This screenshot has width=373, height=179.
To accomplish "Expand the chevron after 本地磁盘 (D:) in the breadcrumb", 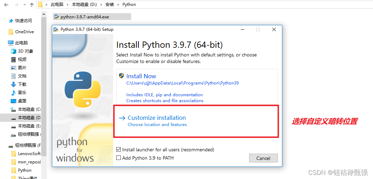I will tap(101, 5).
